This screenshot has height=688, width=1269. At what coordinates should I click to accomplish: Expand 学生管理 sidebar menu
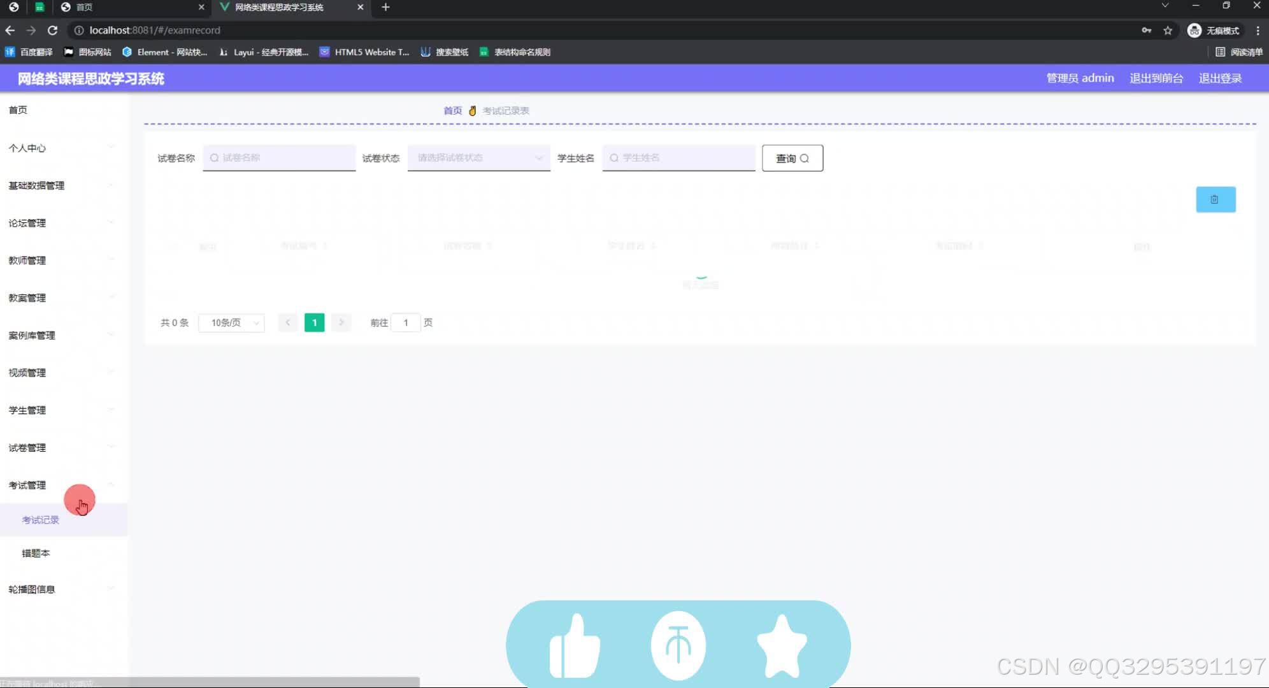pyautogui.click(x=64, y=410)
